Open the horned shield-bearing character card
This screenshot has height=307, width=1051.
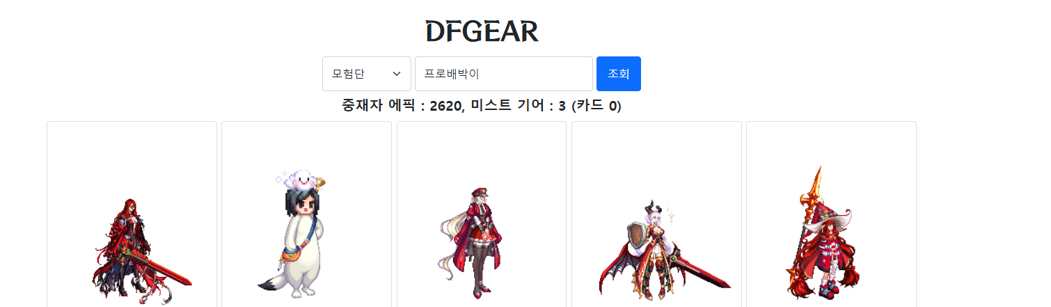(656, 214)
